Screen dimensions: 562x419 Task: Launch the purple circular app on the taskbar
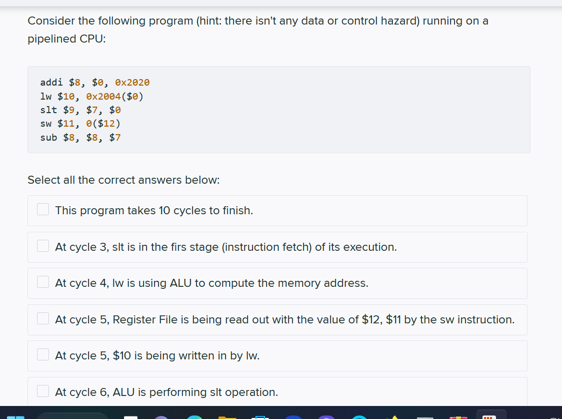(x=326, y=417)
